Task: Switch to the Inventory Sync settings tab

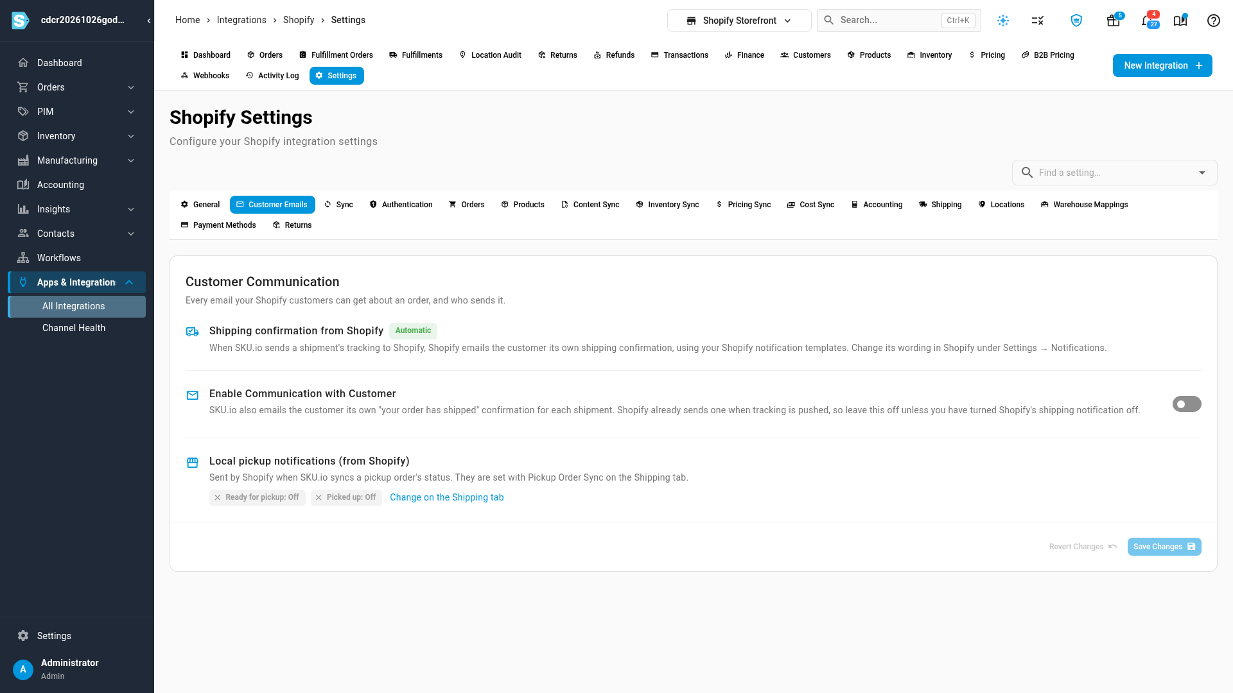Action: tap(667, 205)
